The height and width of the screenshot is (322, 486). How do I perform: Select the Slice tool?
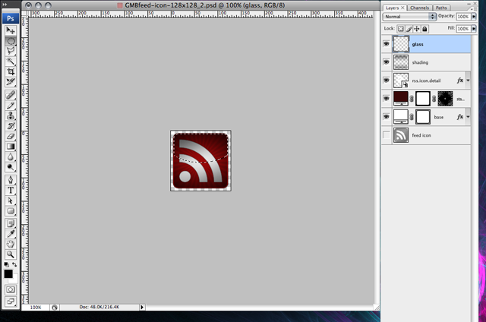[x=11, y=81]
